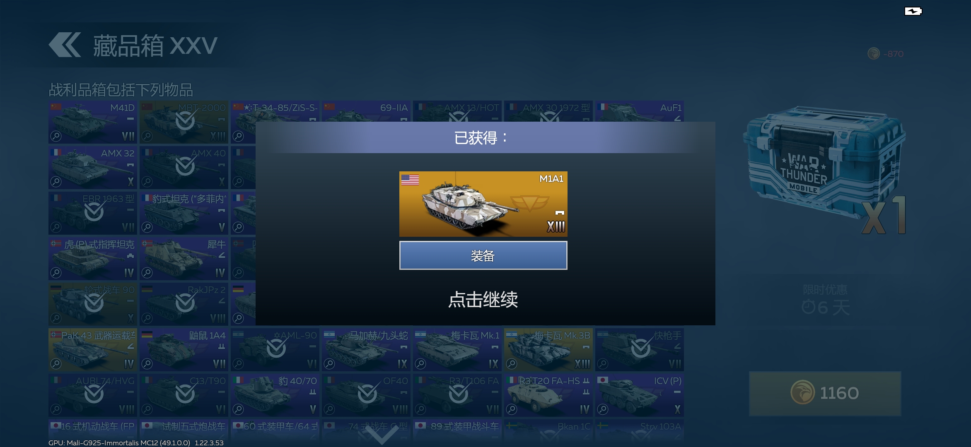Tap the magnifier icon on the 犀牛 card

coord(147,273)
